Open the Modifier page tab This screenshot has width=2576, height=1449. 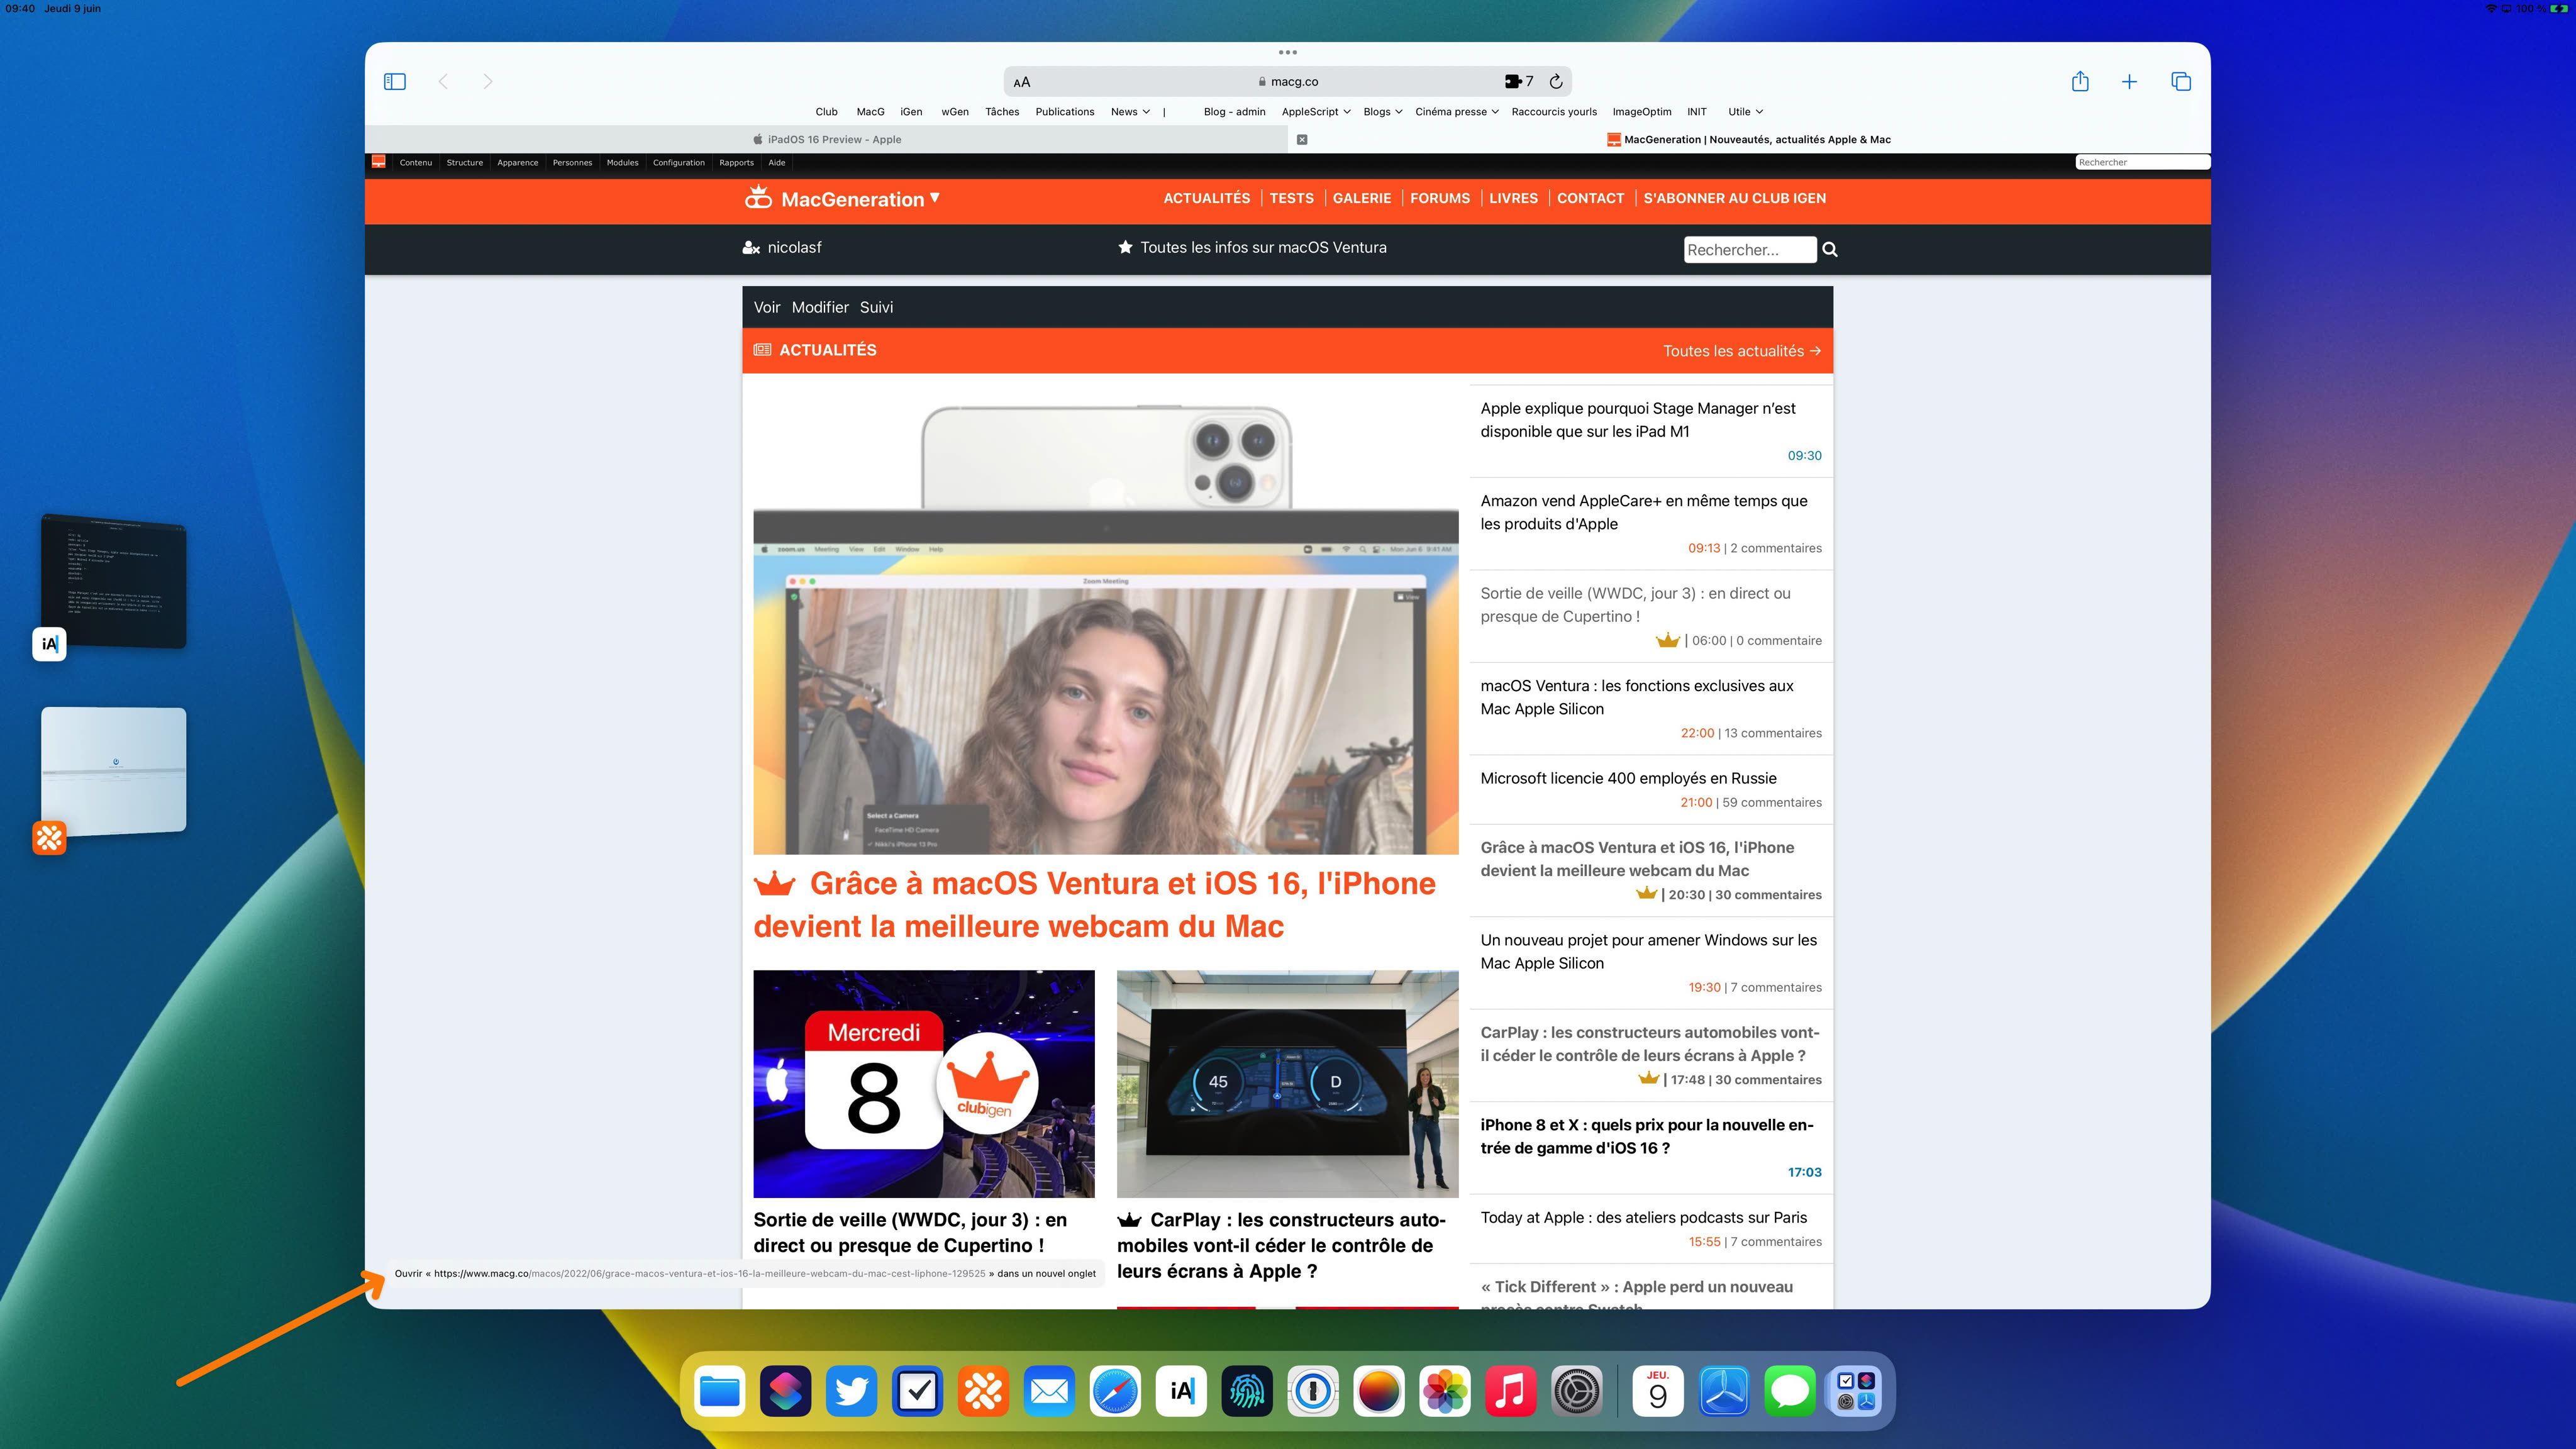(x=820, y=307)
